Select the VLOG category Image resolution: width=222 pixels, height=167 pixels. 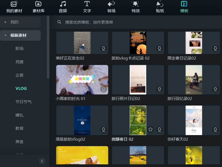[21, 88]
